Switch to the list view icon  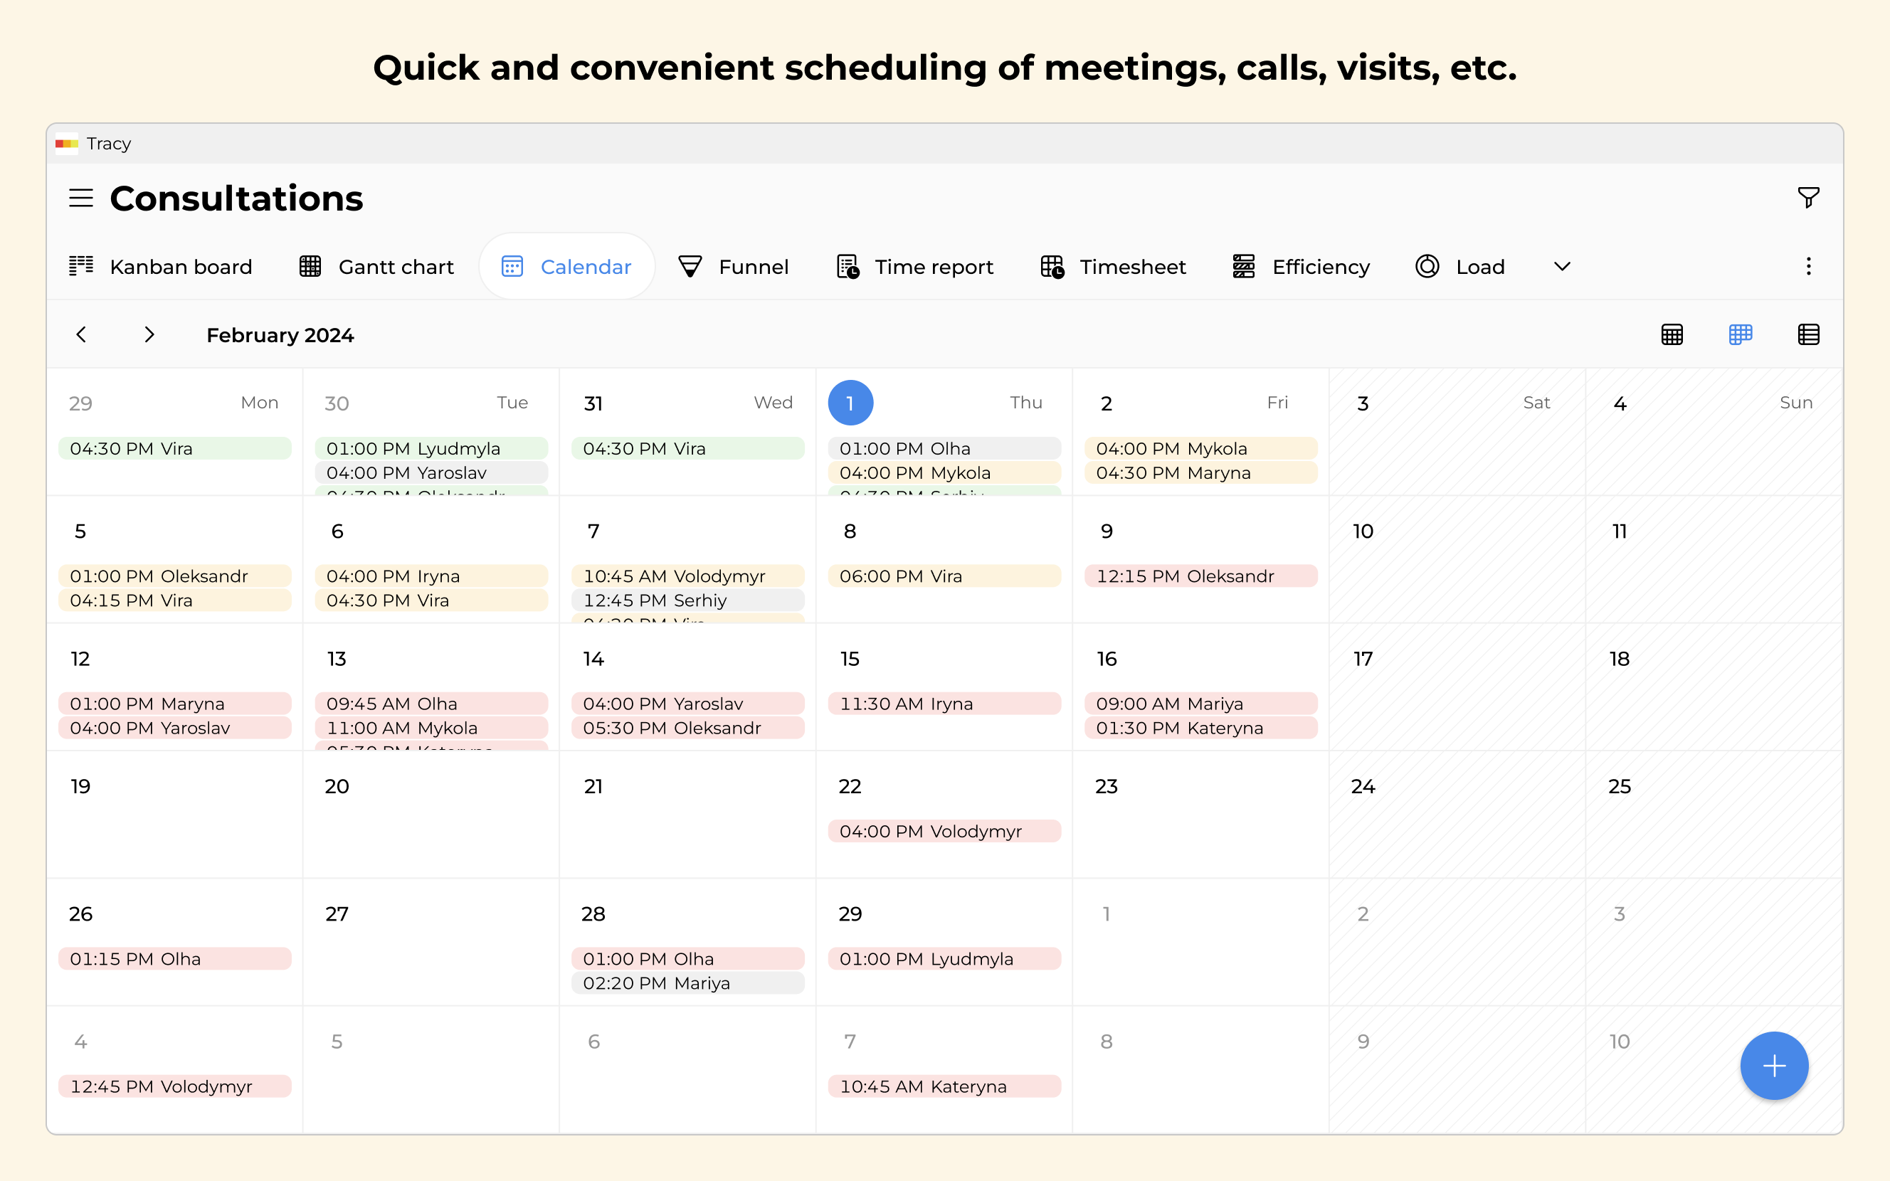(1808, 335)
